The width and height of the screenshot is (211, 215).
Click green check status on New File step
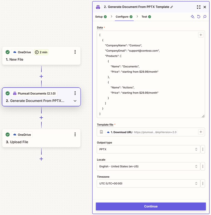point(8,52)
